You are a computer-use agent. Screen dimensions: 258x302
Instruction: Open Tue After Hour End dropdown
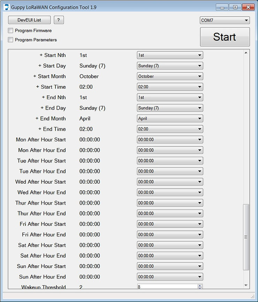click(170, 171)
